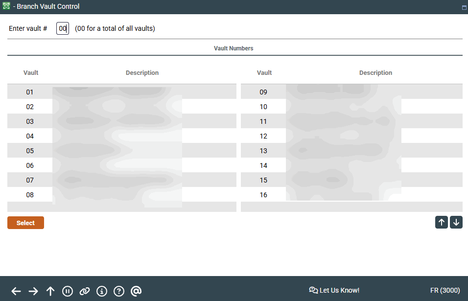The image size is (468, 301).
Task: Select vault 16 row
Action: tap(263, 195)
